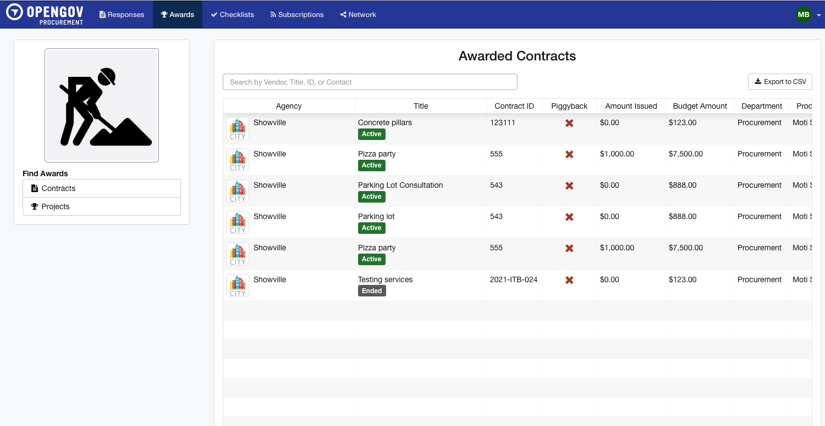
Task: Open the account dropdown next to the MB avatar
Action: 819,14
